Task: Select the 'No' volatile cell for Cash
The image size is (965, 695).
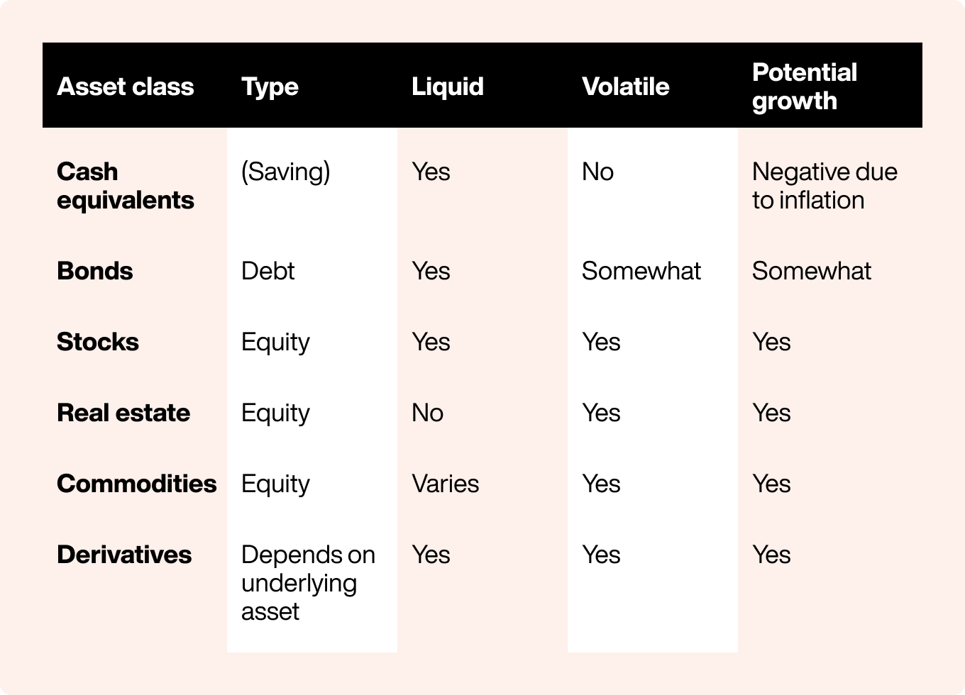Action: pyautogui.click(x=598, y=172)
